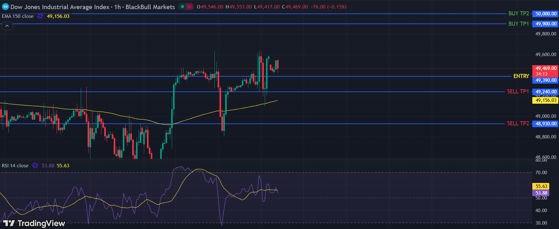Click the Dow Jones symbol logo icon

pyautogui.click(x=5, y=7)
